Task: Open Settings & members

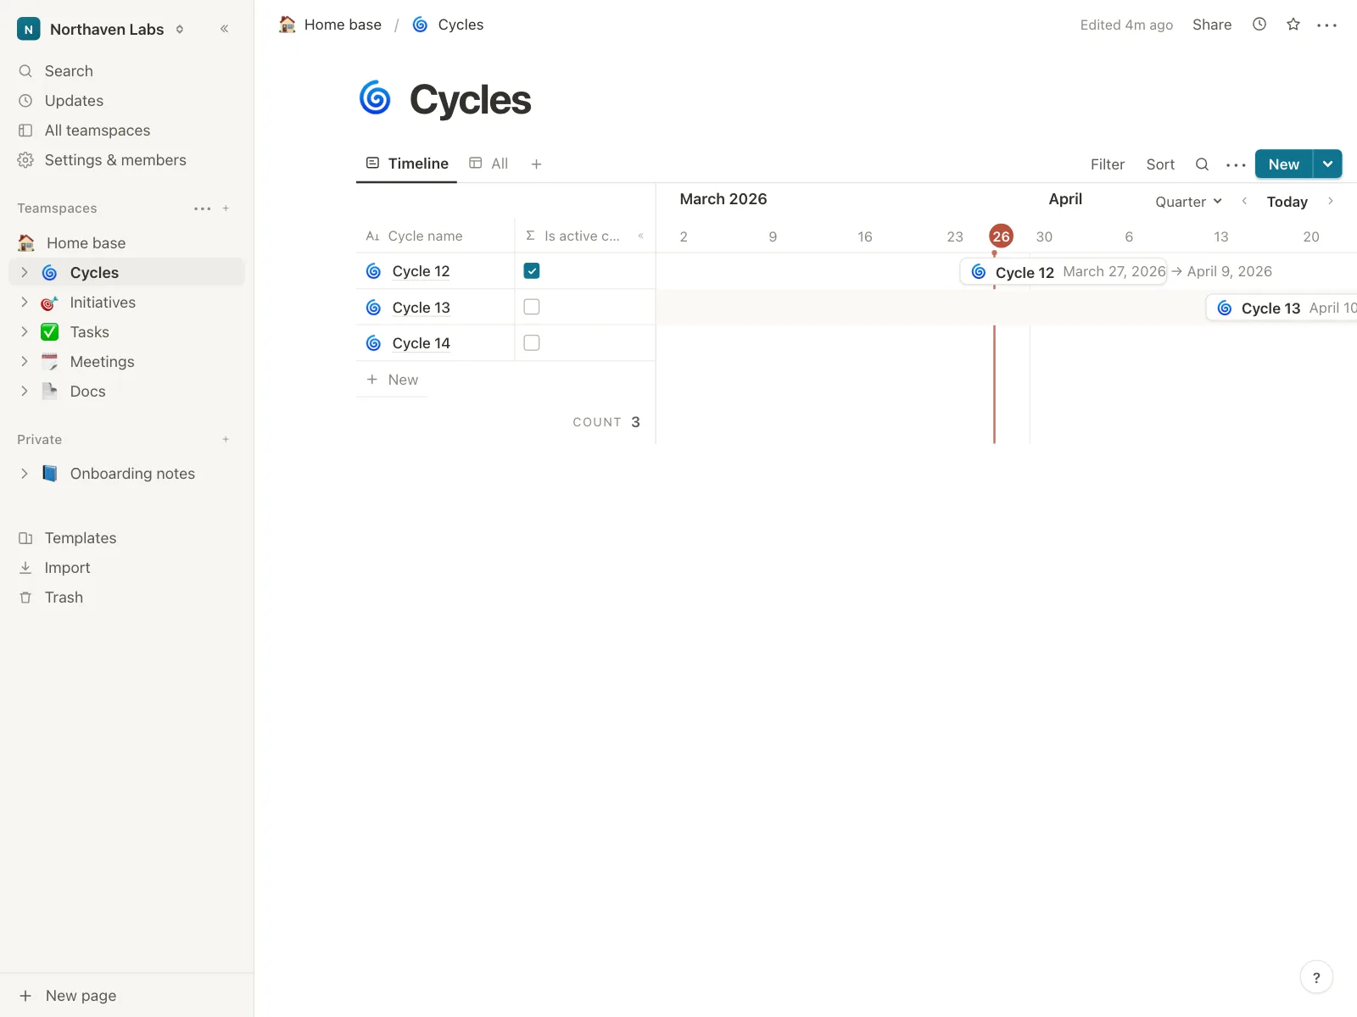Action: point(115,160)
